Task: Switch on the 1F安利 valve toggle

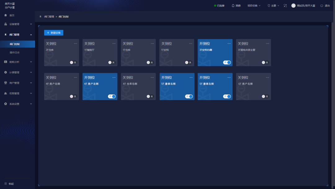Action: [x=189, y=62]
